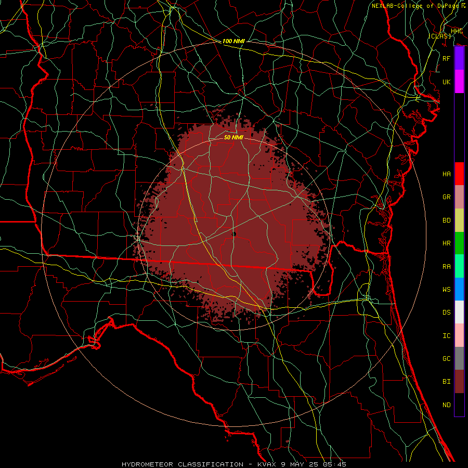Click the "DS" legend label
468x468 pixels.
447,313
